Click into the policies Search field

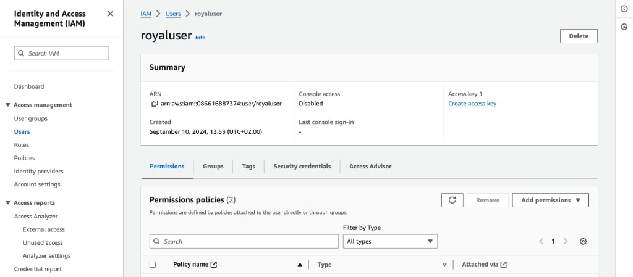244,242
